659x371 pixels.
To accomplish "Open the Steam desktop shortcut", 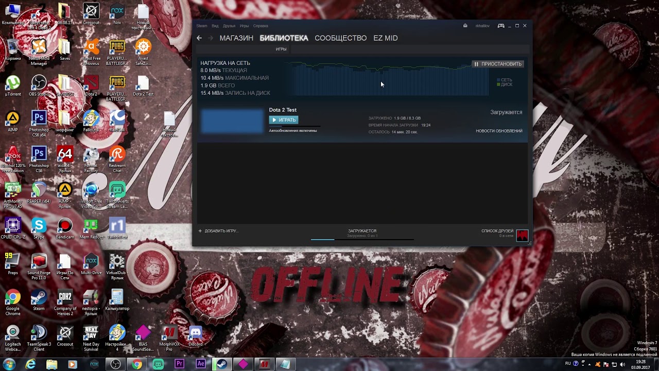I will point(39,299).
